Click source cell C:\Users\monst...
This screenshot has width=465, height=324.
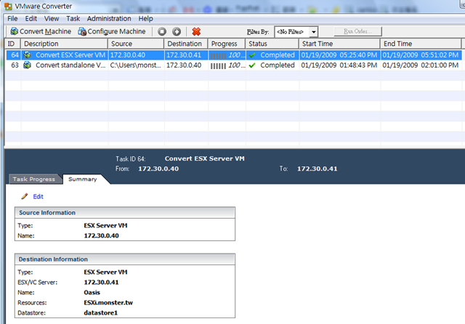[x=136, y=65]
